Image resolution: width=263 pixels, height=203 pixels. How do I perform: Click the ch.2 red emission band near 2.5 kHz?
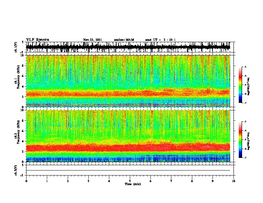(128, 147)
